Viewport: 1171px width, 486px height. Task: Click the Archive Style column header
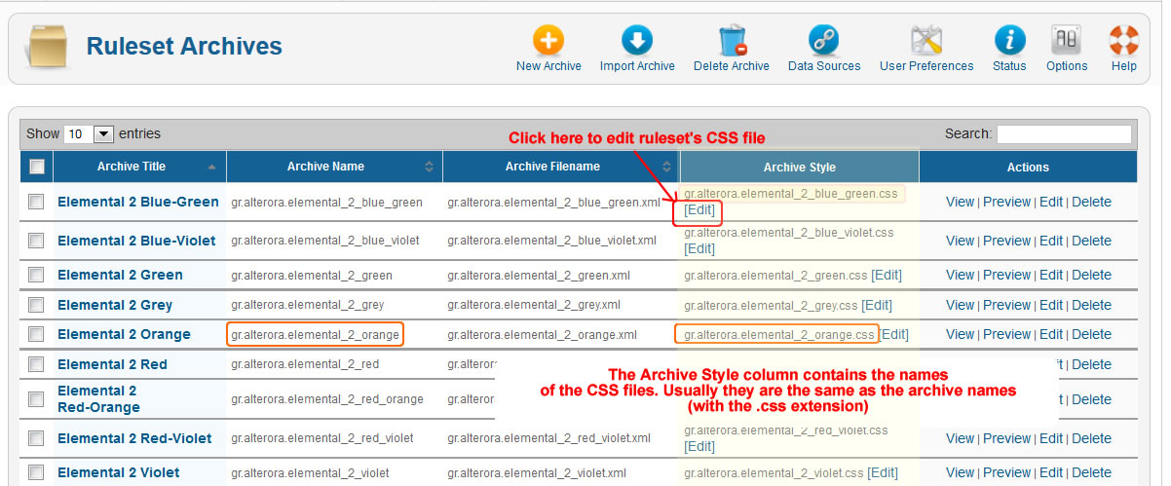point(799,167)
